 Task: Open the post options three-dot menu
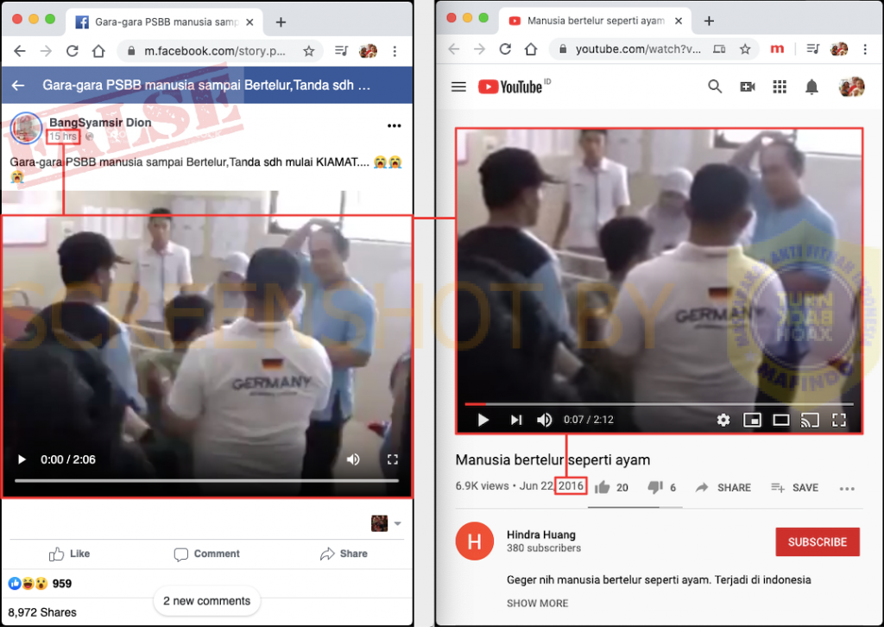point(394,125)
